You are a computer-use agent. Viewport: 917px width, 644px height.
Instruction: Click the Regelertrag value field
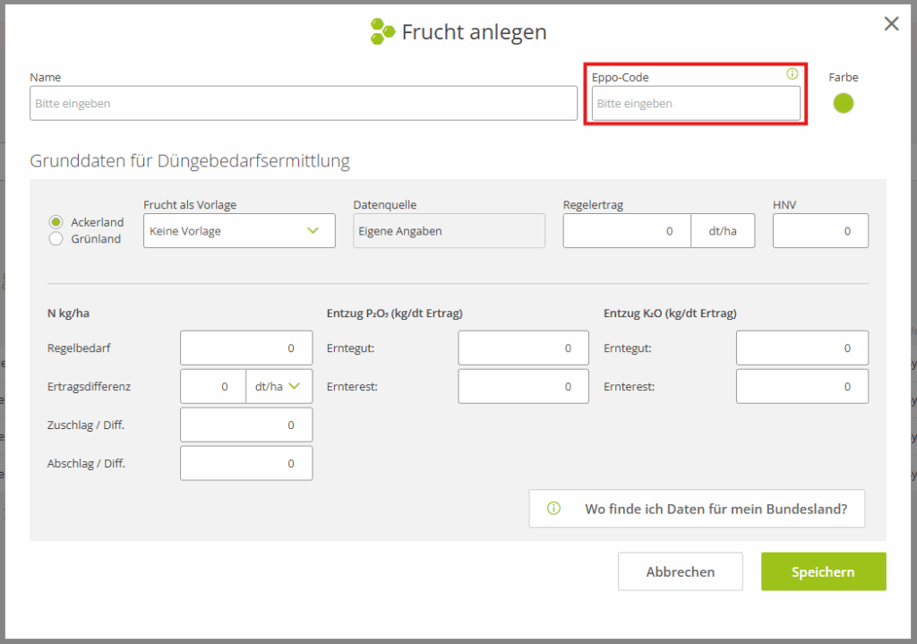(627, 231)
